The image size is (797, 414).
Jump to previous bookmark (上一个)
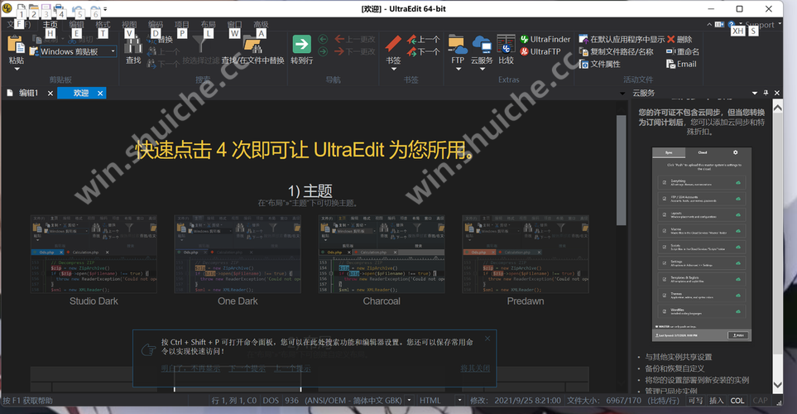[x=424, y=39]
